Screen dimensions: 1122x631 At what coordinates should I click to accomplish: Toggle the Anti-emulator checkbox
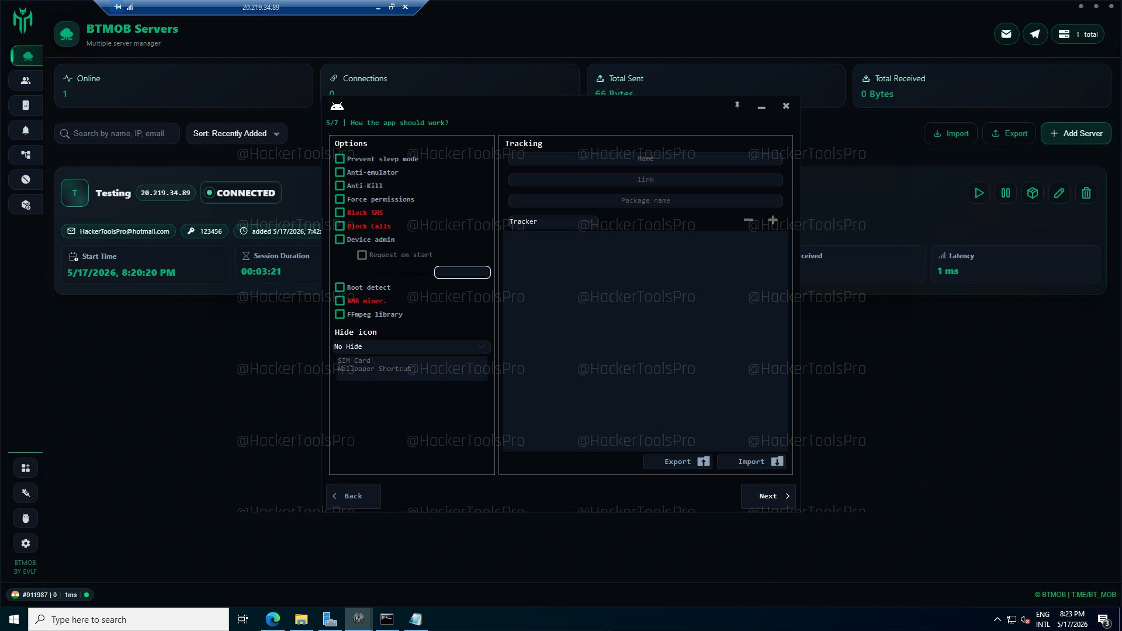(340, 172)
